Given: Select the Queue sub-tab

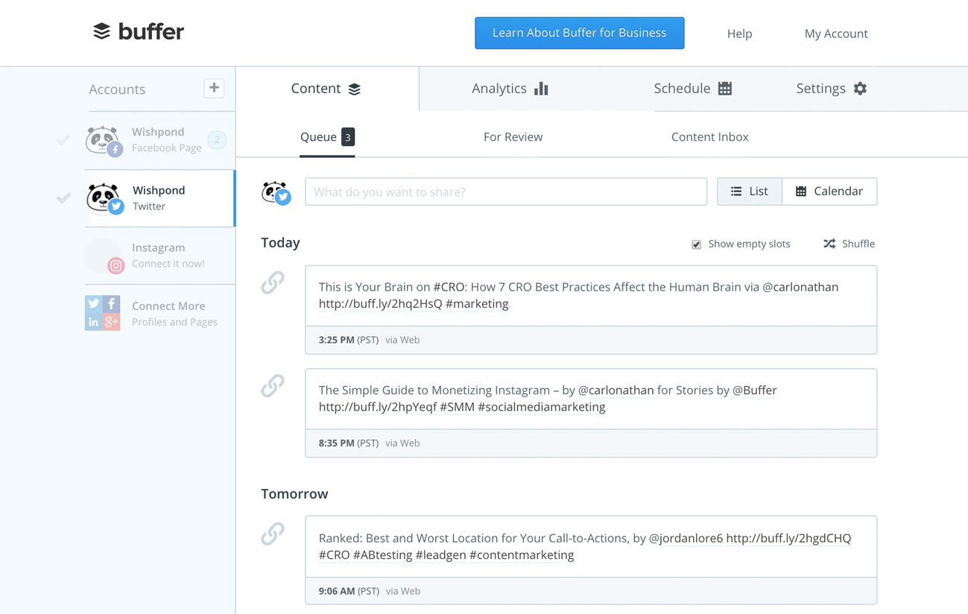Looking at the screenshot, I should click(x=326, y=137).
